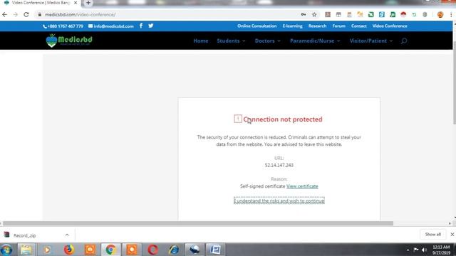Open File Explorer from the taskbar
Image resolution: width=456 pixels, height=256 pixels.
[x=26, y=250]
